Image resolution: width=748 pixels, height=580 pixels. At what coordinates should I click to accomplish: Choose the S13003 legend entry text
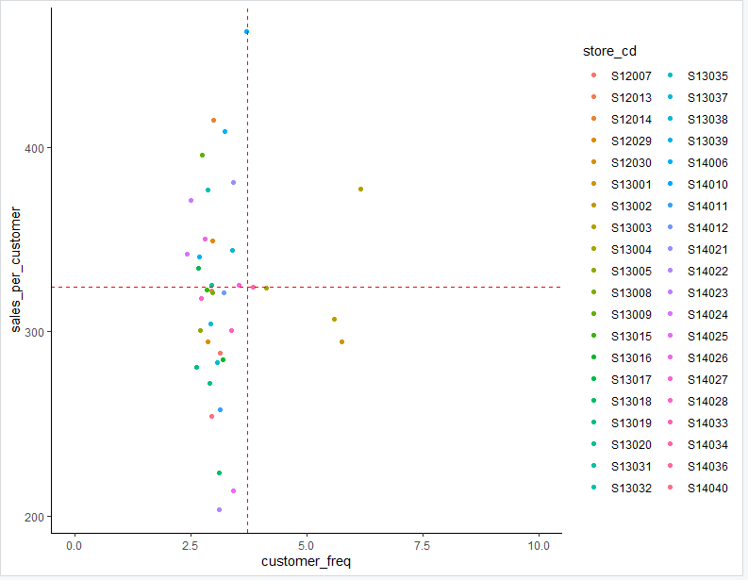631,228
